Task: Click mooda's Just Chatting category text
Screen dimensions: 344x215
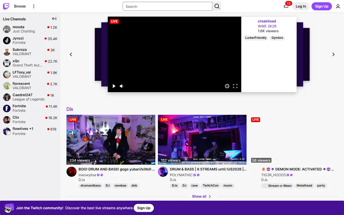Action: pos(24,31)
